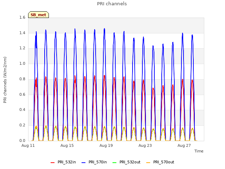Click the Time axis title

click(x=199, y=151)
